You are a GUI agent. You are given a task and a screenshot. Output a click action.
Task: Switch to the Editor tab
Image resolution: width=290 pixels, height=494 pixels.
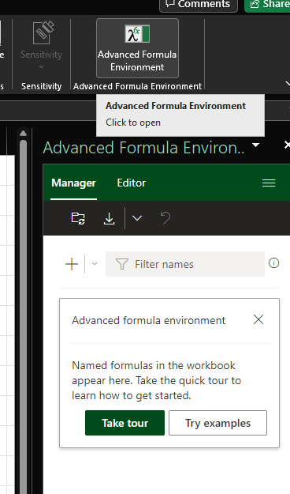[132, 183]
